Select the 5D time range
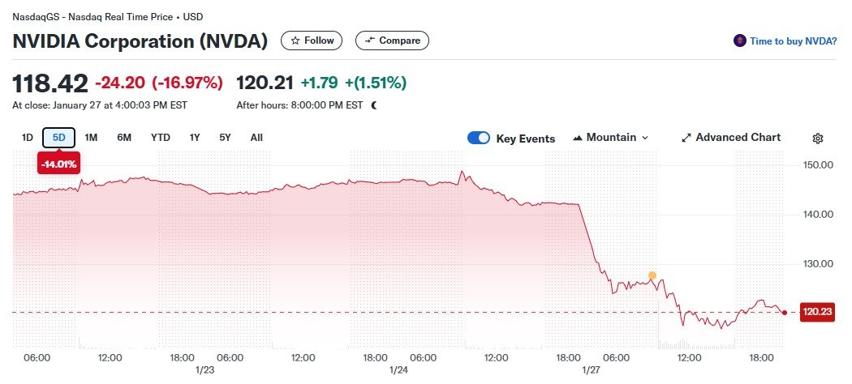The width and height of the screenshot is (852, 384). [x=58, y=138]
